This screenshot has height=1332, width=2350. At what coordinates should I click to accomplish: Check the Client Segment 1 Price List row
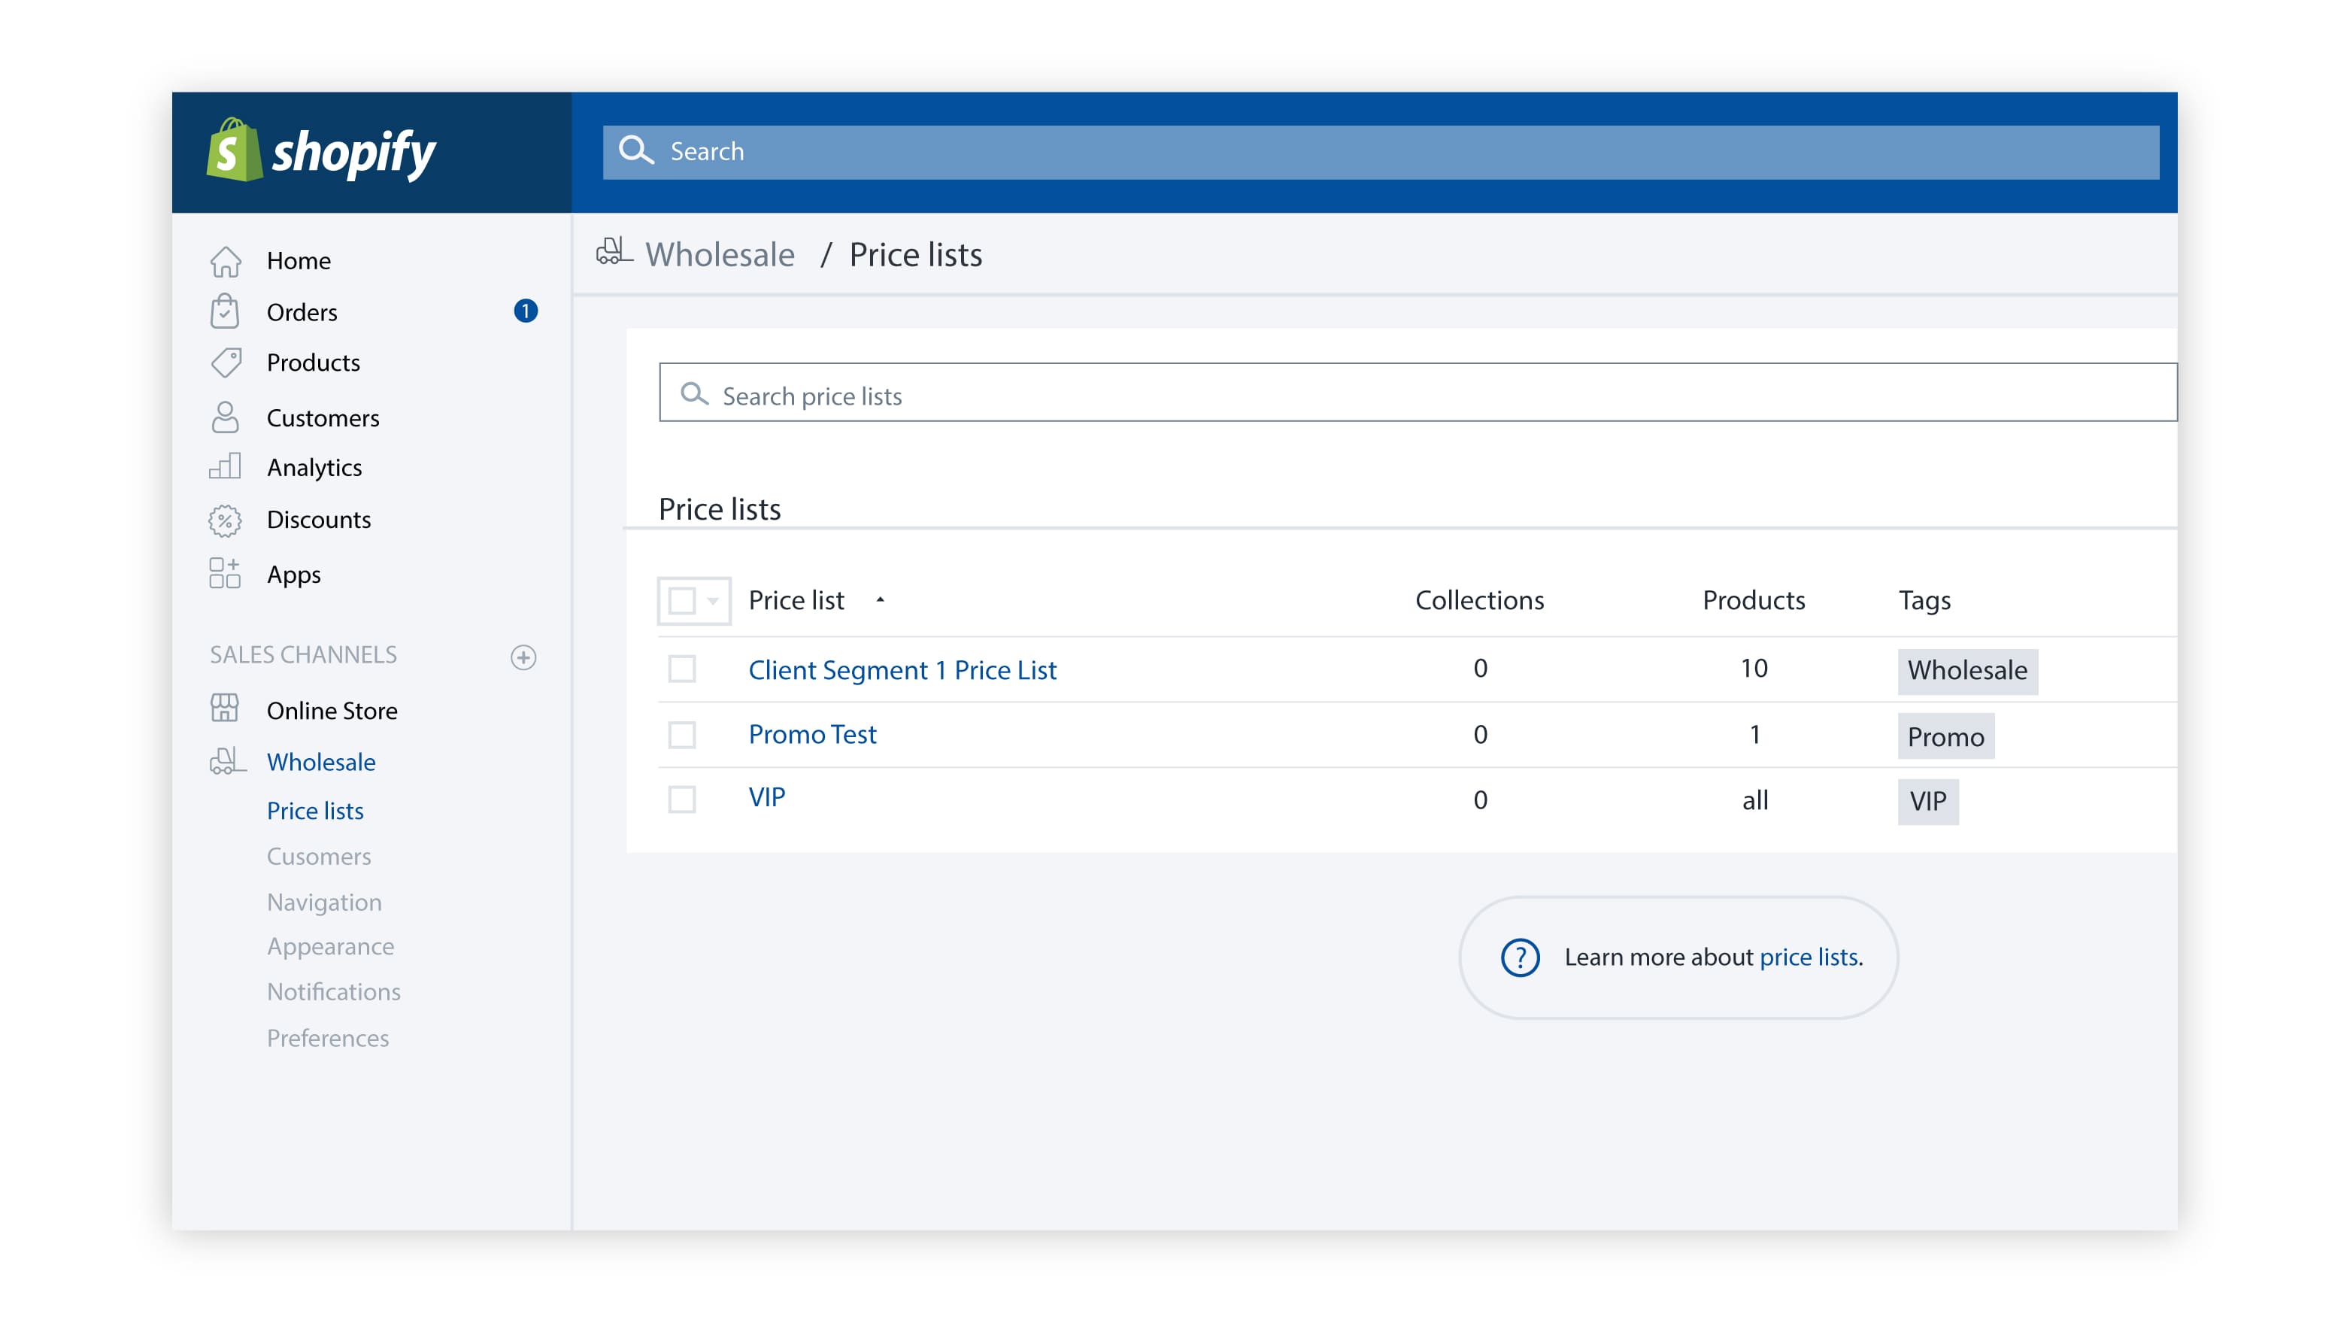point(681,669)
